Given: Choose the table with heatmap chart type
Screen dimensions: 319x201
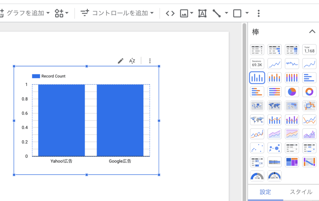Looking at the screenshot, I should point(292,49).
